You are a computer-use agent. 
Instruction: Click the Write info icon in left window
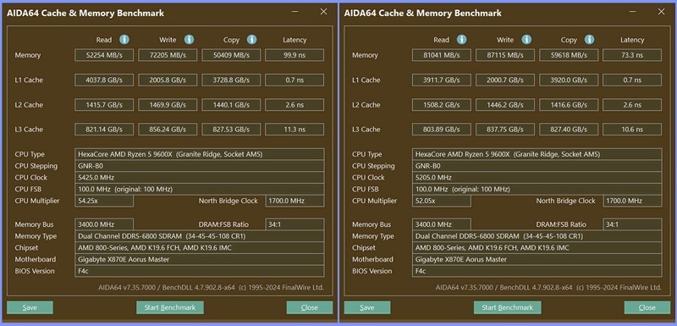pos(189,40)
